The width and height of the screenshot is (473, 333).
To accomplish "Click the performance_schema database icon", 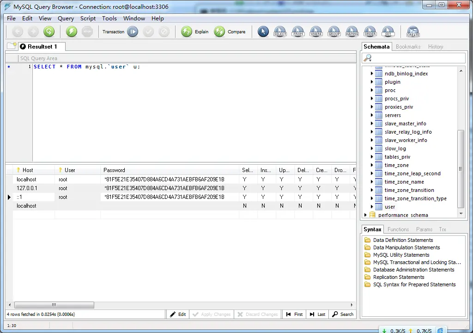I will 372,215.
